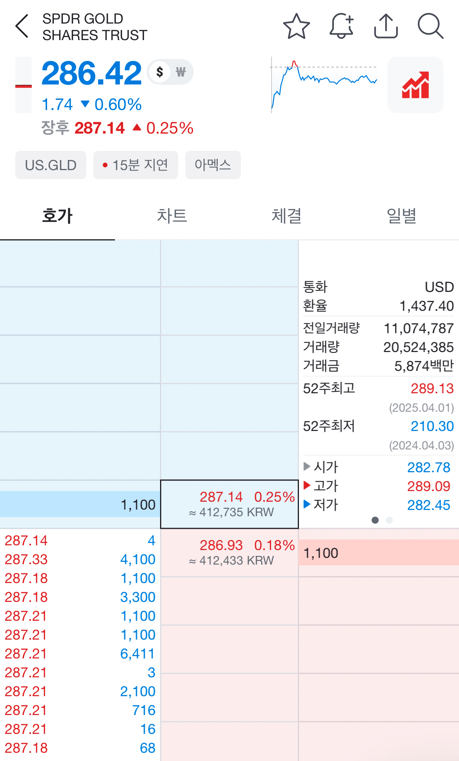
Task: Tap the 거래금 value 5,874백만
Action: 424,366
